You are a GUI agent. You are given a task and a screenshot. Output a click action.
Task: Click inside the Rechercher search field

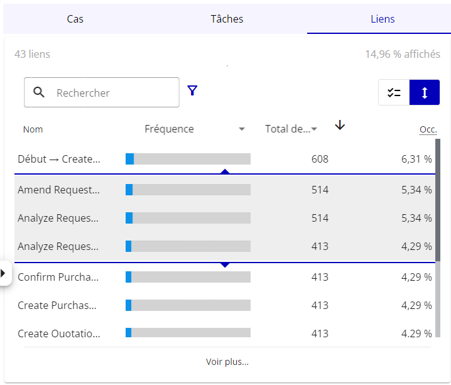113,93
